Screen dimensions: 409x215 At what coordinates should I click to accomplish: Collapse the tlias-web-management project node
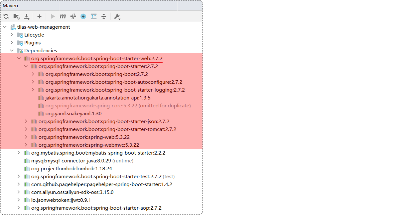coord(5,27)
